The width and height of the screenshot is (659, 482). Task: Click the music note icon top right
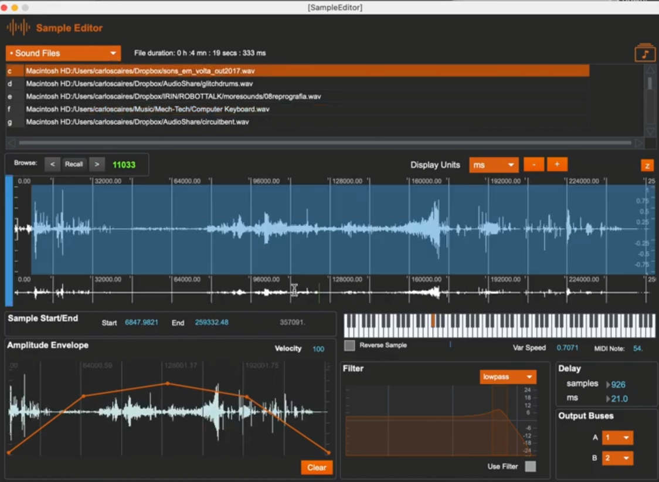[x=645, y=53]
